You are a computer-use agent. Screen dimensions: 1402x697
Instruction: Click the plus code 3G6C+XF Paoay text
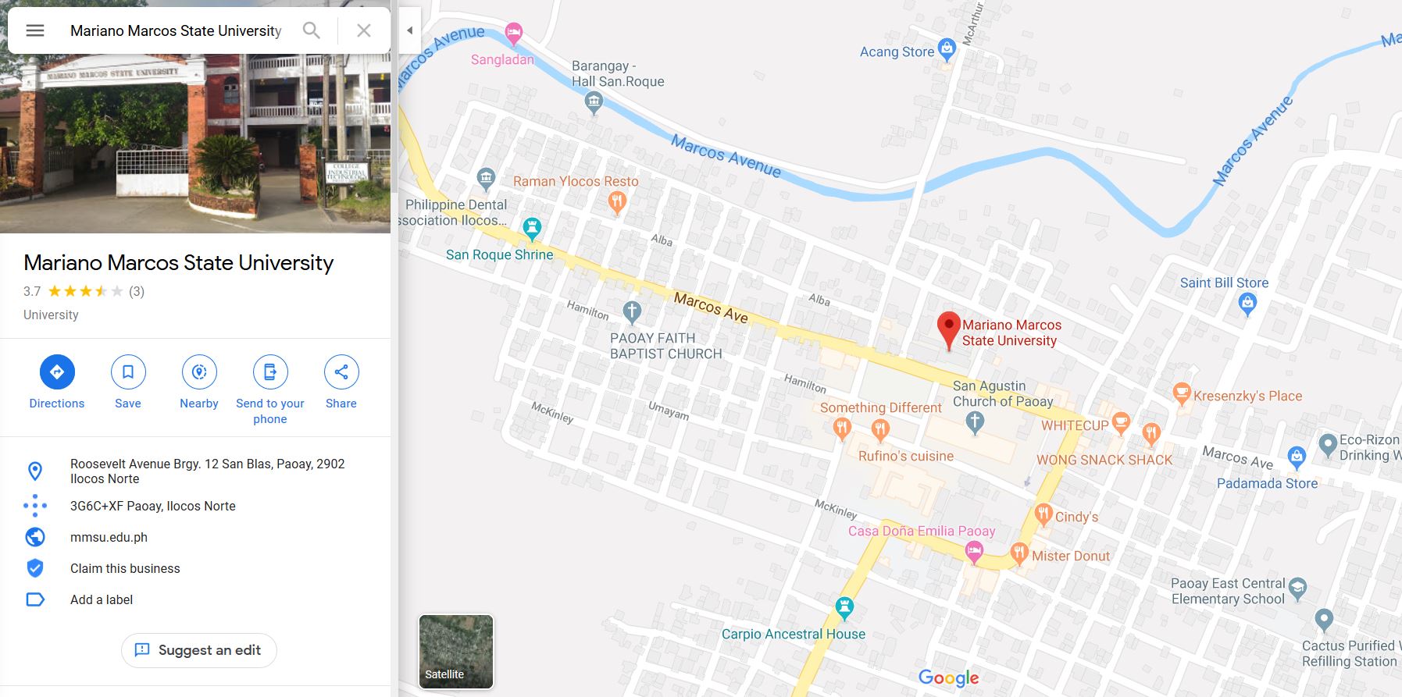(153, 506)
